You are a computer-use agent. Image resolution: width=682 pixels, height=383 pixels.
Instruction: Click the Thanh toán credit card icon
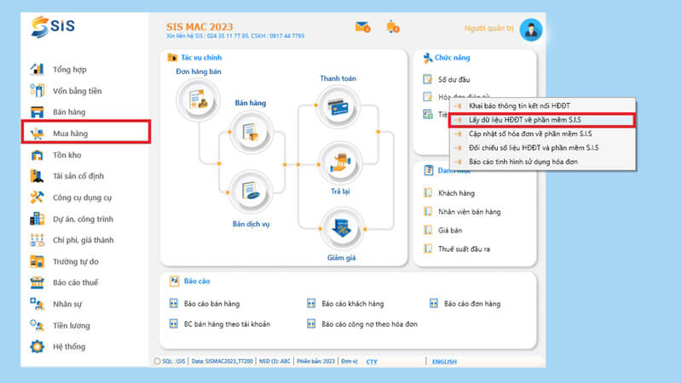338,106
